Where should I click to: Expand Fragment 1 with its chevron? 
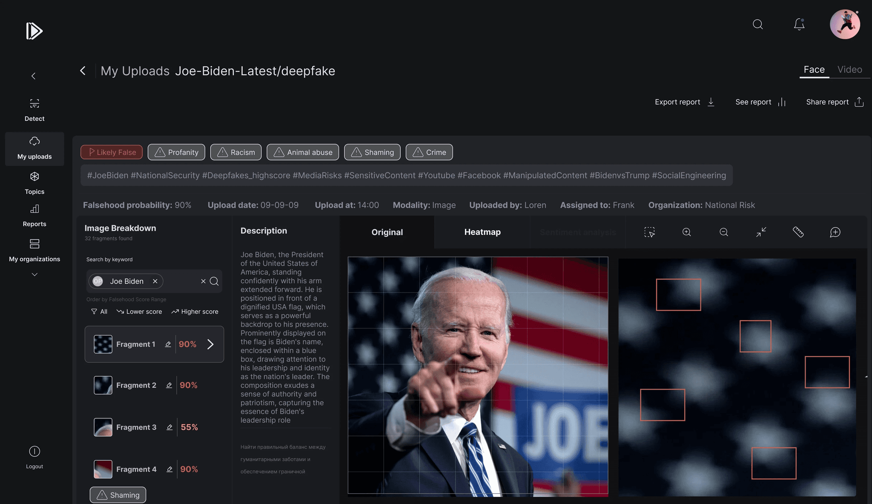210,344
